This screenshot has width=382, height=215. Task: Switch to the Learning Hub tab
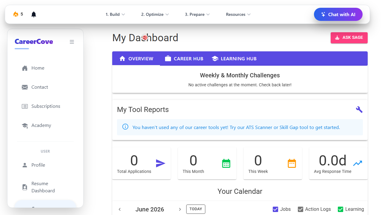(x=234, y=59)
